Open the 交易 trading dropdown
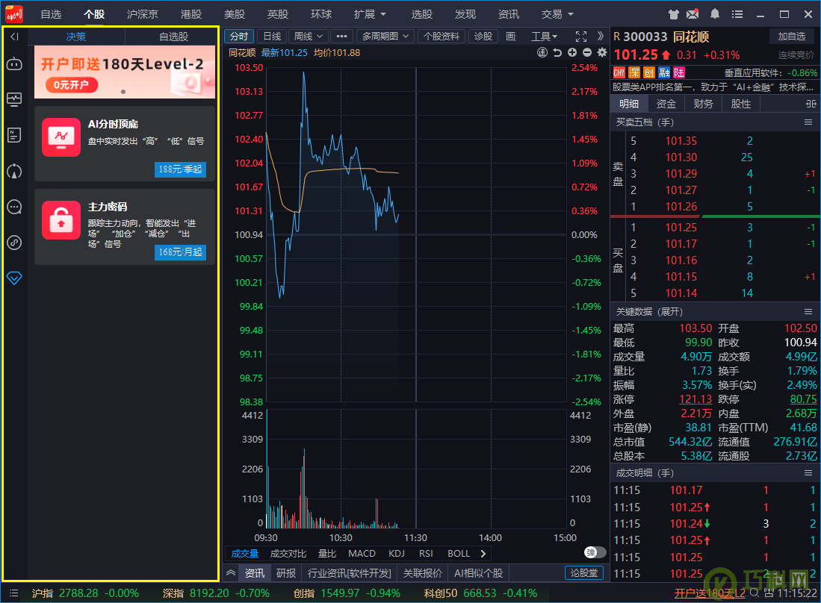Image resolution: width=821 pixels, height=603 pixels. 557,14
